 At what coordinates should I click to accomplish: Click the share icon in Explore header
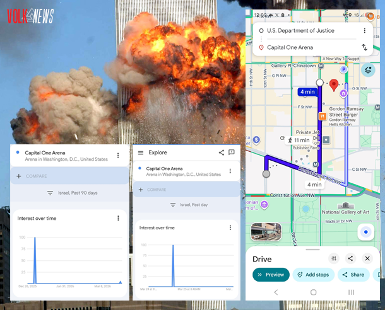pyautogui.click(x=222, y=152)
